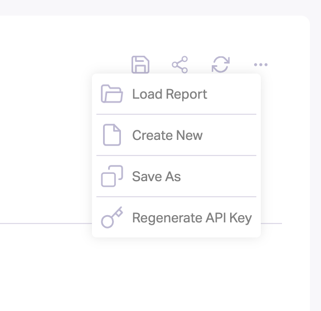321x311 pixels.
Task: Click the key icon for Regenerate API Key
Action: [x=112, y=217]
